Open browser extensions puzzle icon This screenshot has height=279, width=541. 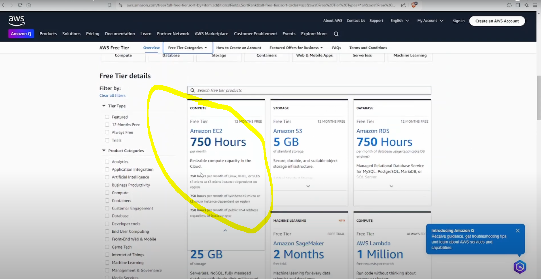click(509, 5)
